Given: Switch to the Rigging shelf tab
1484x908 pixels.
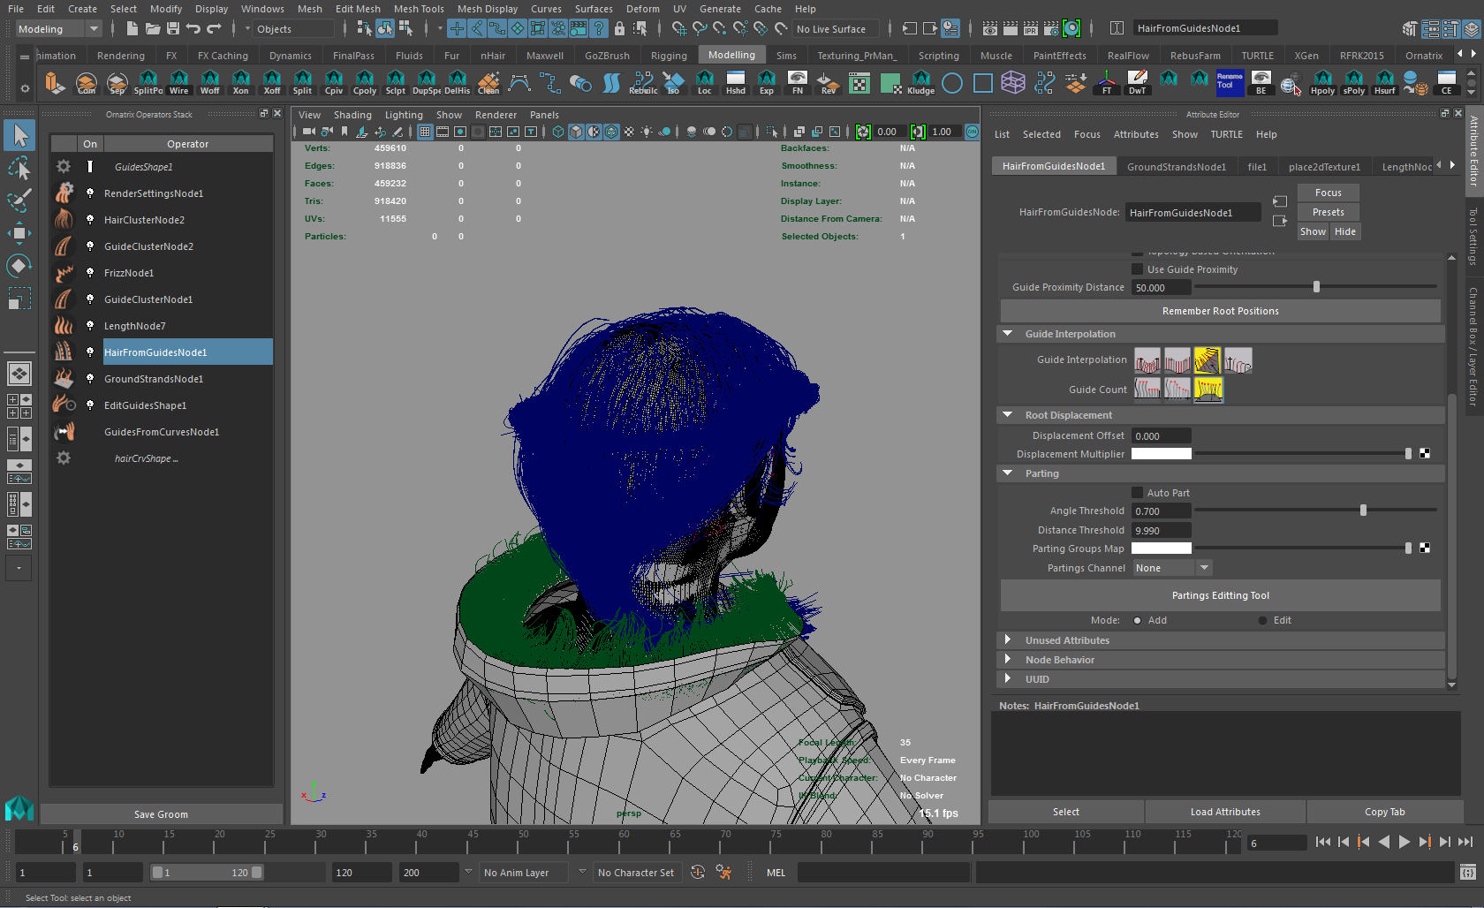Looking at the screenshot, I should 668,56.
